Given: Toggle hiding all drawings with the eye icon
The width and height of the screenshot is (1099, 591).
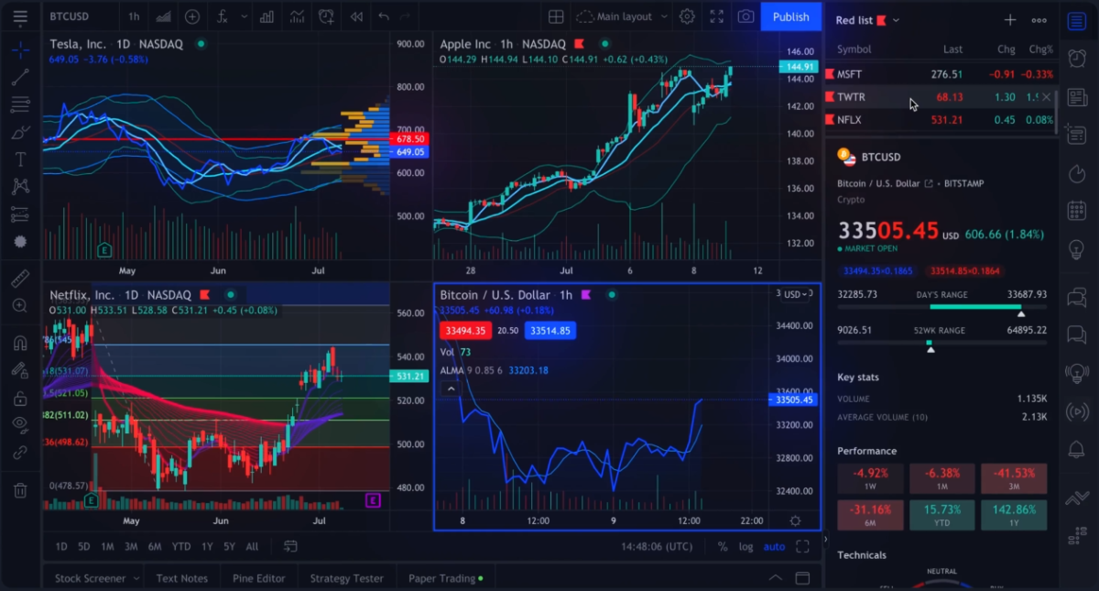Looking at the screenshot, I should point(20,424).
